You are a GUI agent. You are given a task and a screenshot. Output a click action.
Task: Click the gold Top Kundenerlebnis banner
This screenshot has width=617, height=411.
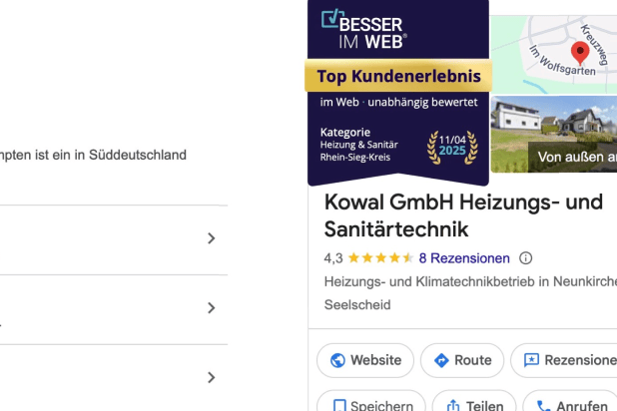coord(398,76)
